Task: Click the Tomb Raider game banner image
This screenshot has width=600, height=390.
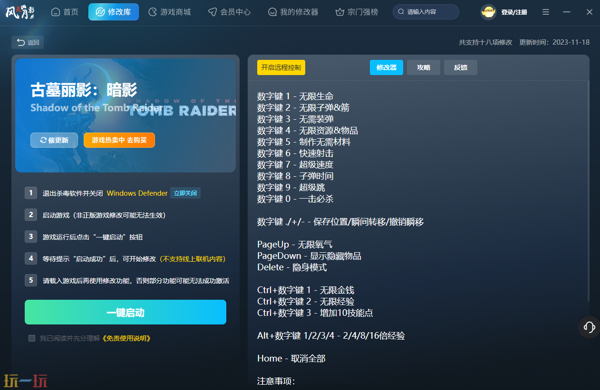Action: point(126,115)
